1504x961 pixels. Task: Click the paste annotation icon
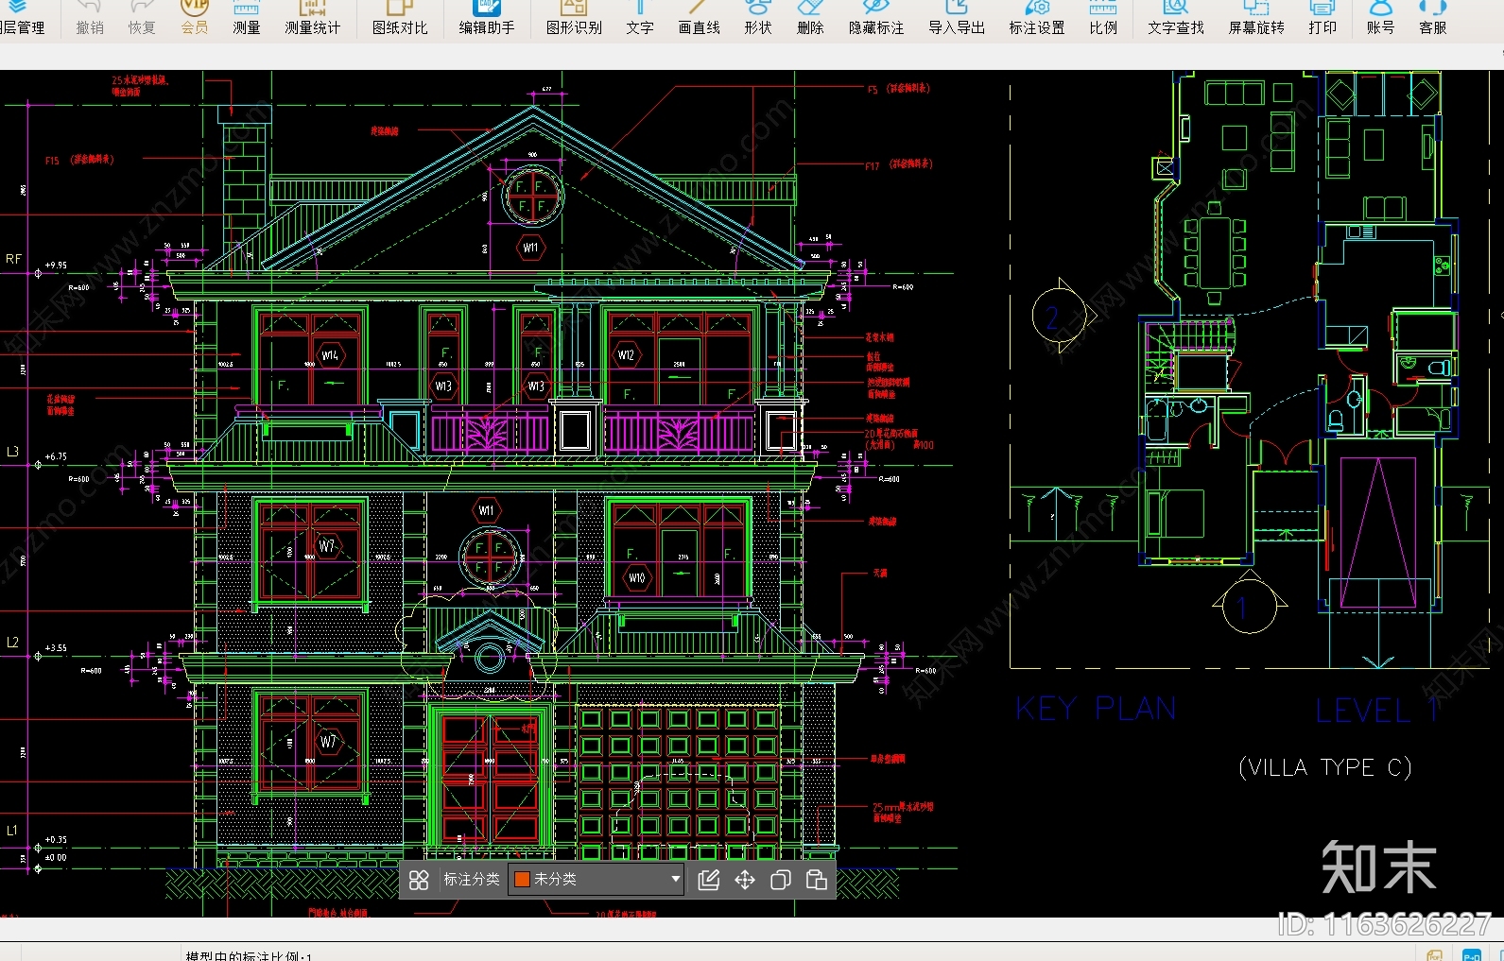tap(817, 880)
